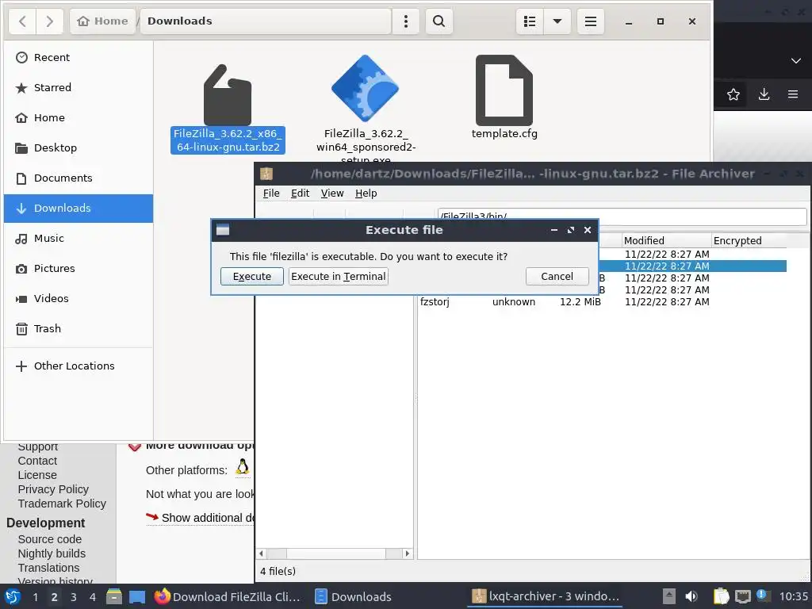Open Videos folder in sidebar

point(79,298)
